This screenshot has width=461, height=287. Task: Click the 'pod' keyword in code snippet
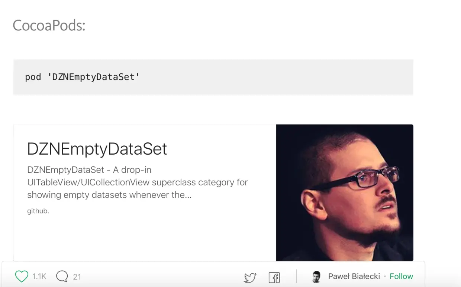pyautogui.click(x=33, y=77)
